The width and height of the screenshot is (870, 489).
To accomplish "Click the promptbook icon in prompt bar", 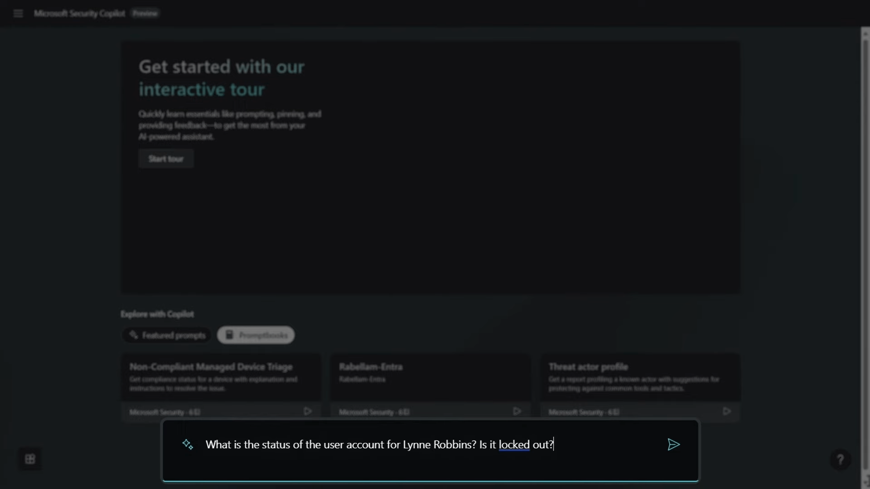I will 187,444.
